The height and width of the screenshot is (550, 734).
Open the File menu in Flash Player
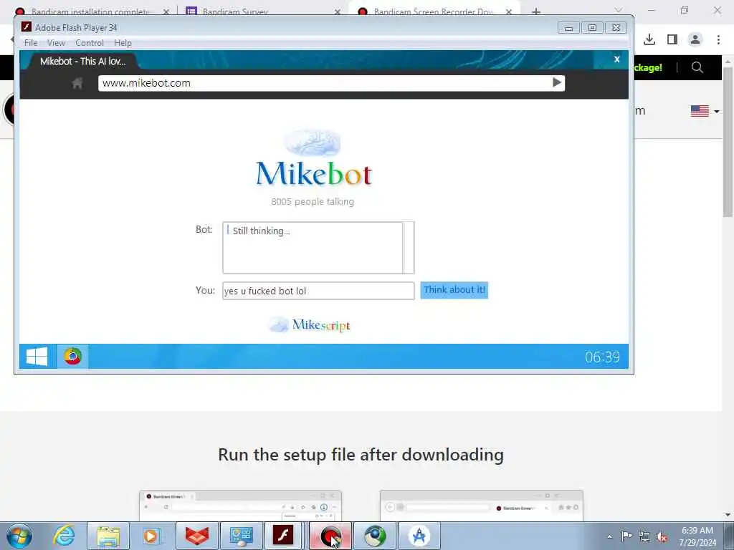(x=31, y=42)
